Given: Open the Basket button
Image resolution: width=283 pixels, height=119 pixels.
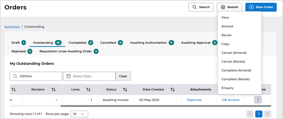Looking at the screenshot, I should tap(229, 7).
